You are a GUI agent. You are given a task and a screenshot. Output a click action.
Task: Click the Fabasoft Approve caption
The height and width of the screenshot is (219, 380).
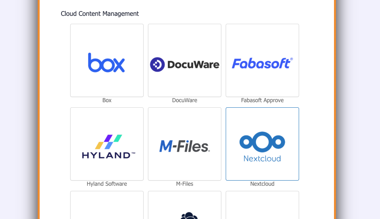coord(262,101)
